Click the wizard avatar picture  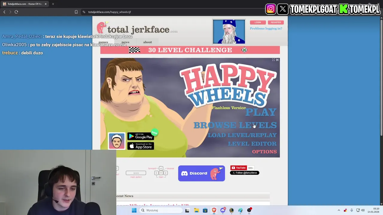[229, 31]
